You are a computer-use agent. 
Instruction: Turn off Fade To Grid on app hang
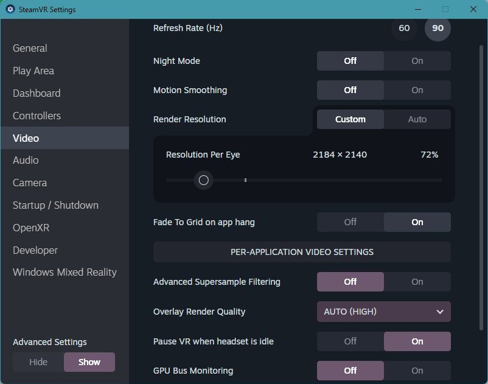click(350, 222)
